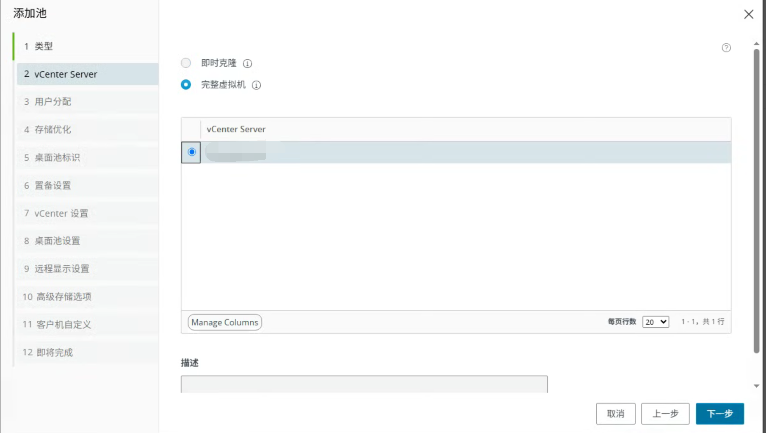This screenshot has width=766, height=433.
Task: Open step 3 用户分配
Action: [x=87, y=102]
